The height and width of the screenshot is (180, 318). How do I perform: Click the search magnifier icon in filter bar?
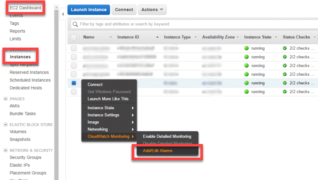click(75, 24)
